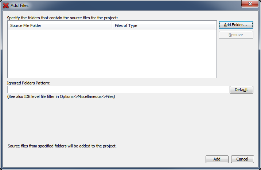Close the Add Files dialog window

pyautogui.click(x=250, y=4)
